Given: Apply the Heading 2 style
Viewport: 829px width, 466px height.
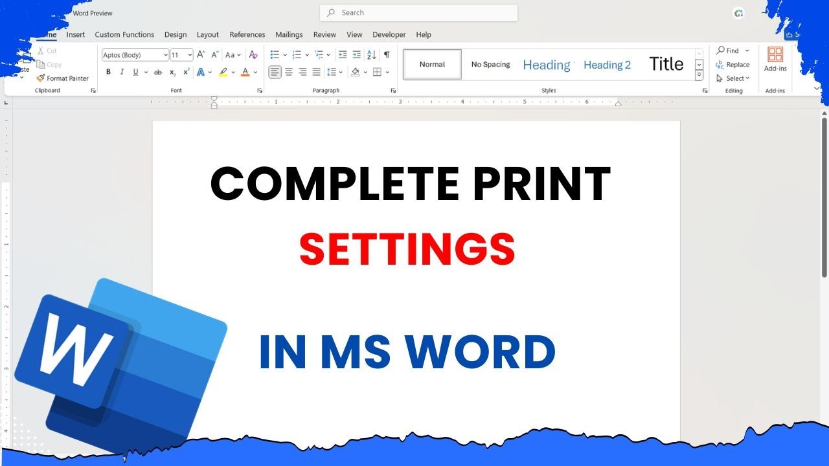Looking at the screenshot, I should pyautogui.click(x=607, y=64).
